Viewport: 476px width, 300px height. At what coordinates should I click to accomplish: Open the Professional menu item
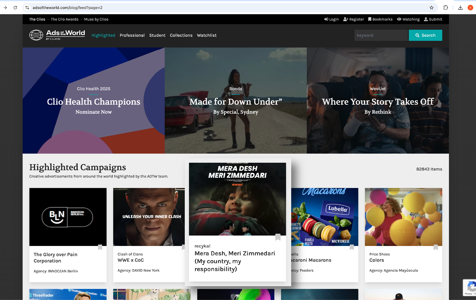click(x=132, y=35)
